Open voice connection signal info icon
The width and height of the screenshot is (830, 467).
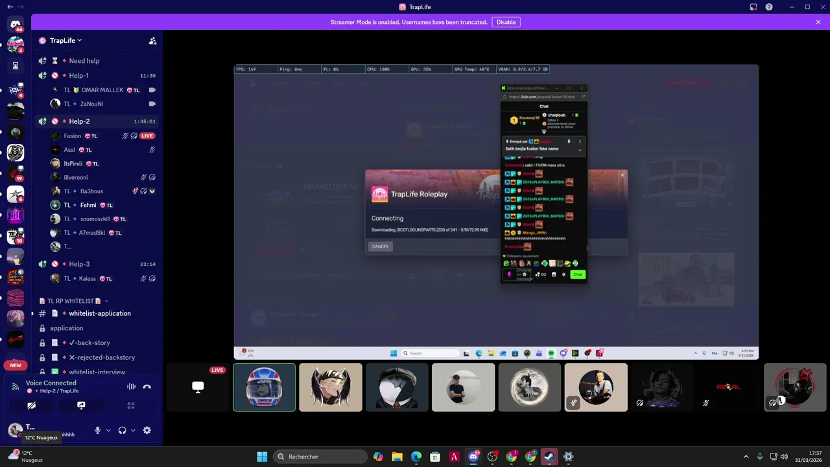[15, 387]
